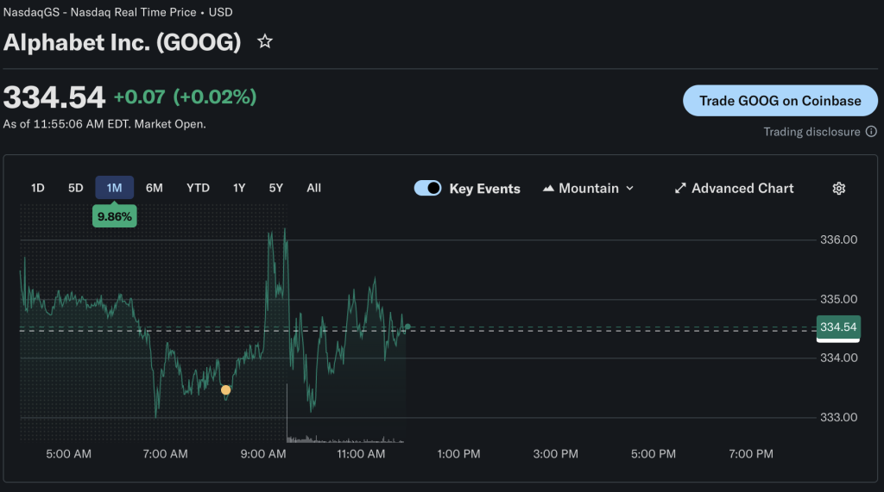
Task: Click the 334.54 current price axis label
Action: point(837,327)
